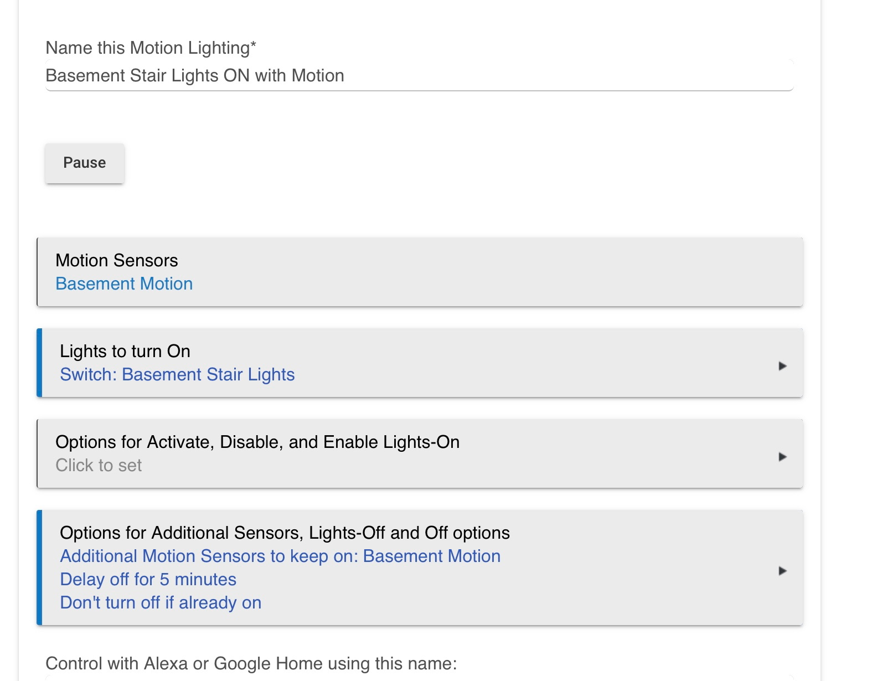This screenshot has width=872, height=681.
Task: Focus the Alexa name input below the label
Action: (x=419, y=678)
